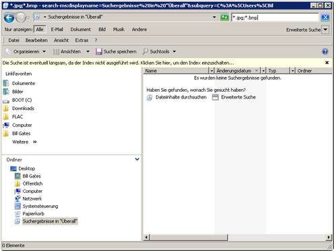This screenshot has width=334, height=251.
Task: Go back with the blue Back arrow
Action: pos(9,18)
